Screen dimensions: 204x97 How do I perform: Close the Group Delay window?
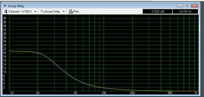tap(195, 6)
